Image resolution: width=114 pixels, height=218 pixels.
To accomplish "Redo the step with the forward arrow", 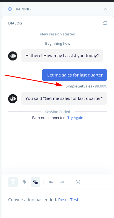I will click(62, 182).
